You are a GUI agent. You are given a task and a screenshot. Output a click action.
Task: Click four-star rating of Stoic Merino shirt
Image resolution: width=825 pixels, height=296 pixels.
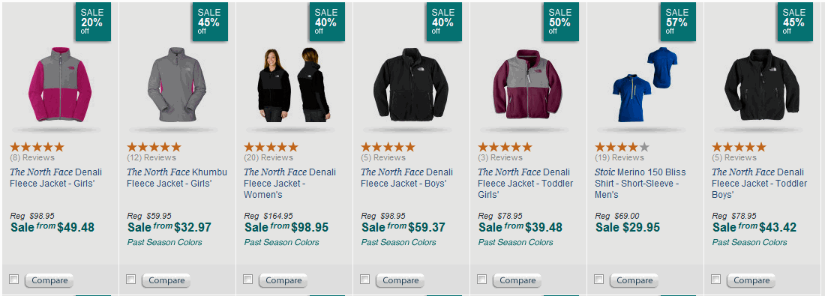[x=622, y=147]
